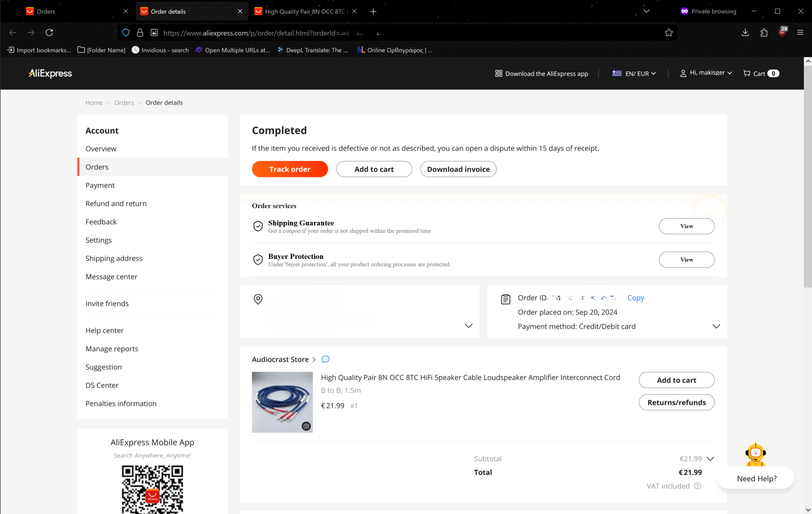View Shipping Guarantee details
The image size is (812, 514).
[x=686, y=226]
